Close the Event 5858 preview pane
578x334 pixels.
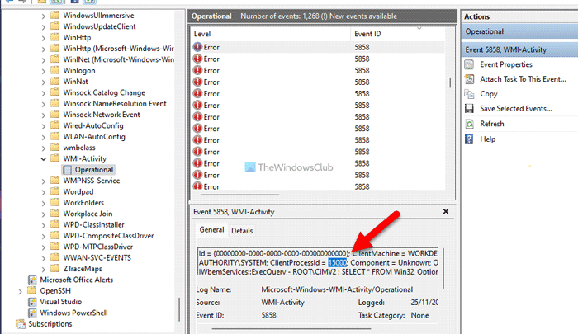[446, 211]
